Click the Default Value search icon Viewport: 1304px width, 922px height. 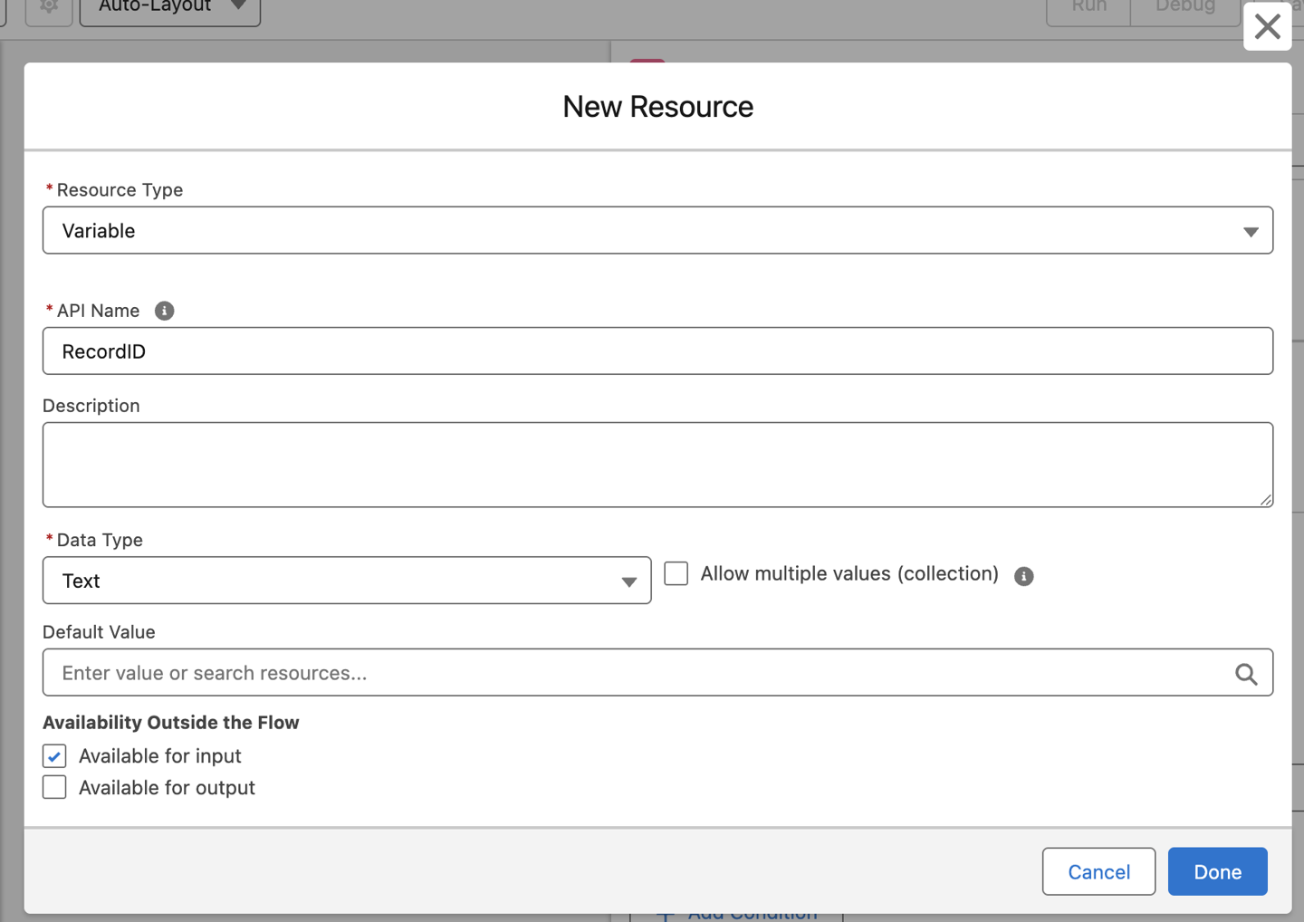click(x=1246, y=674)
